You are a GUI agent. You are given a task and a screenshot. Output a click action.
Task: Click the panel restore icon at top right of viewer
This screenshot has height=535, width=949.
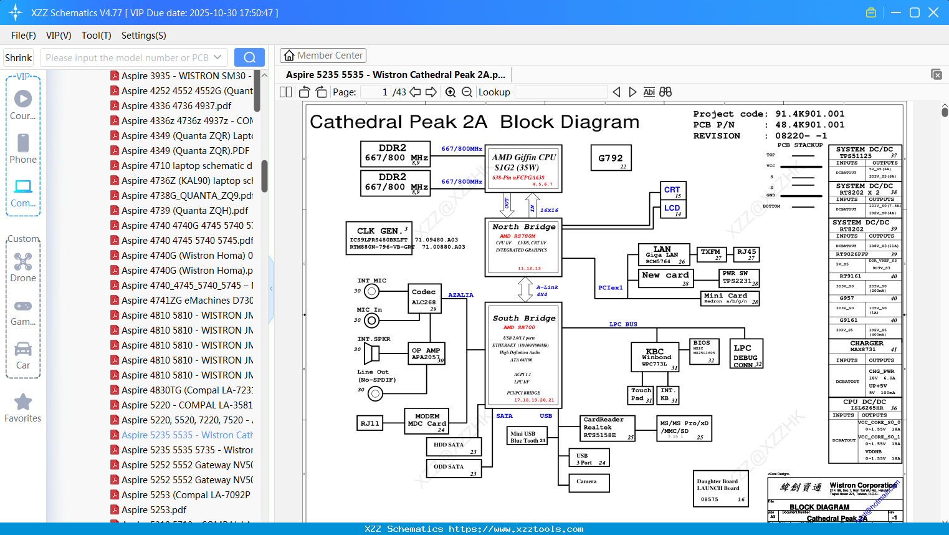click(x=936, y=74)
